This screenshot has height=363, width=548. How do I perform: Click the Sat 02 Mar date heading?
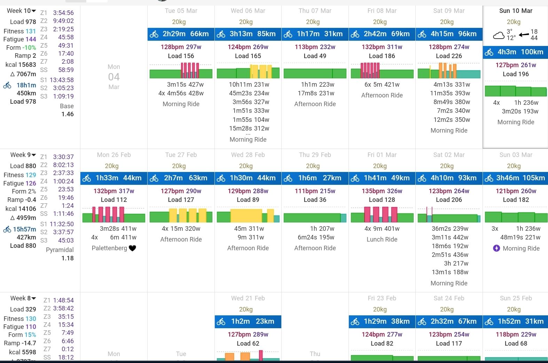pos(449,155)
